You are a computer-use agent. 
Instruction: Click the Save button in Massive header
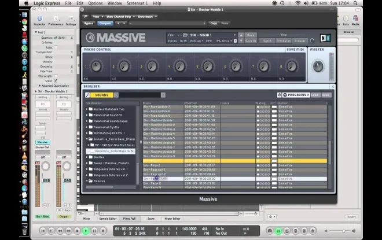point(251,35)
